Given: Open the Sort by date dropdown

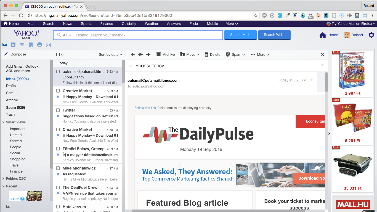Looking at the screenshot, I should tap(110, 54).
